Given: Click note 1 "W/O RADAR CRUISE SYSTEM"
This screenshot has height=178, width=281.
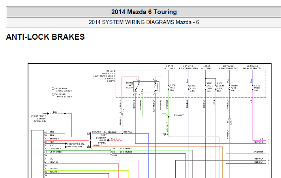Looking at the screenshot, I should coord(64,90).
